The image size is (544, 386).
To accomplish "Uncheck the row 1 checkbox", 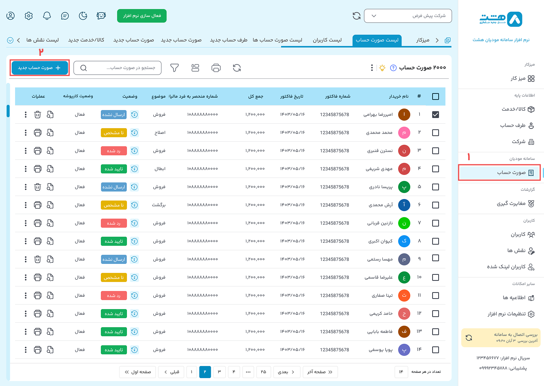I will [435, 115].
